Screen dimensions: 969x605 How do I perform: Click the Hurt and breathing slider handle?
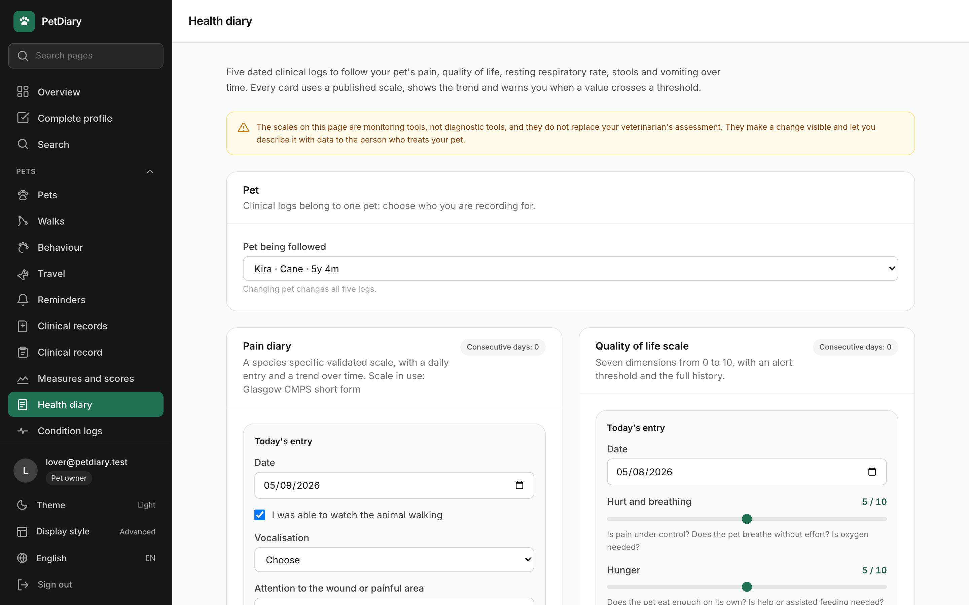747,519
